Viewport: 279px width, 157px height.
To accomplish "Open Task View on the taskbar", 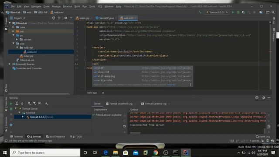I will 95,153.
